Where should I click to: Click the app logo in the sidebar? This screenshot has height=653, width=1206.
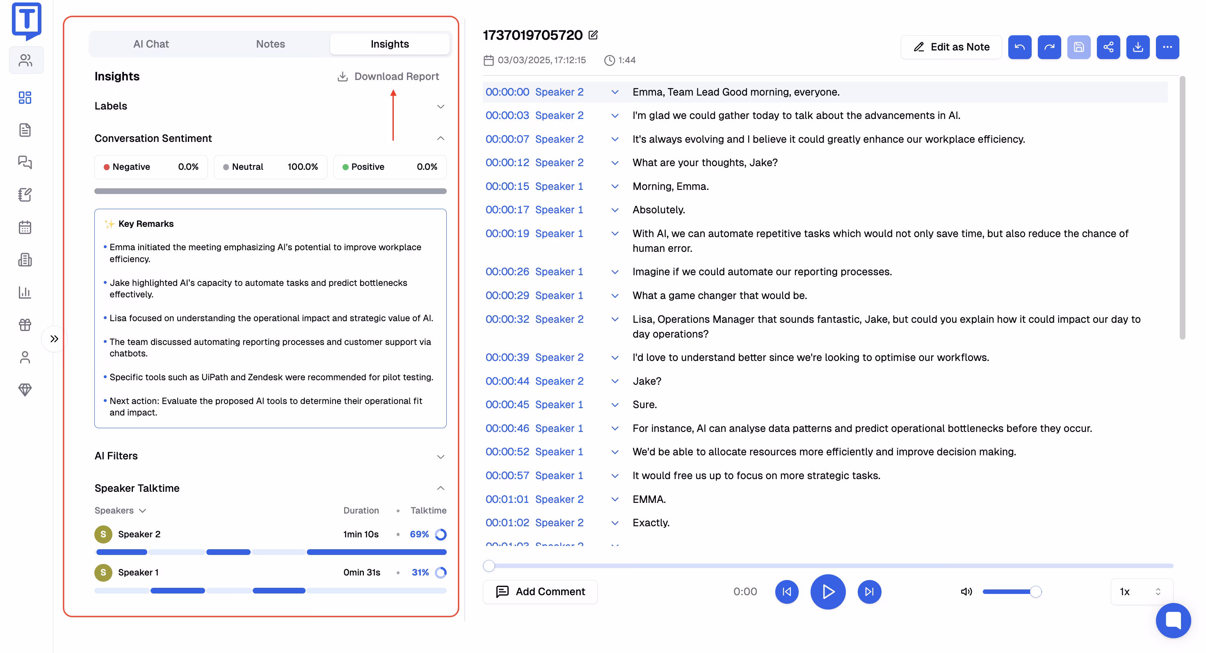26,21
